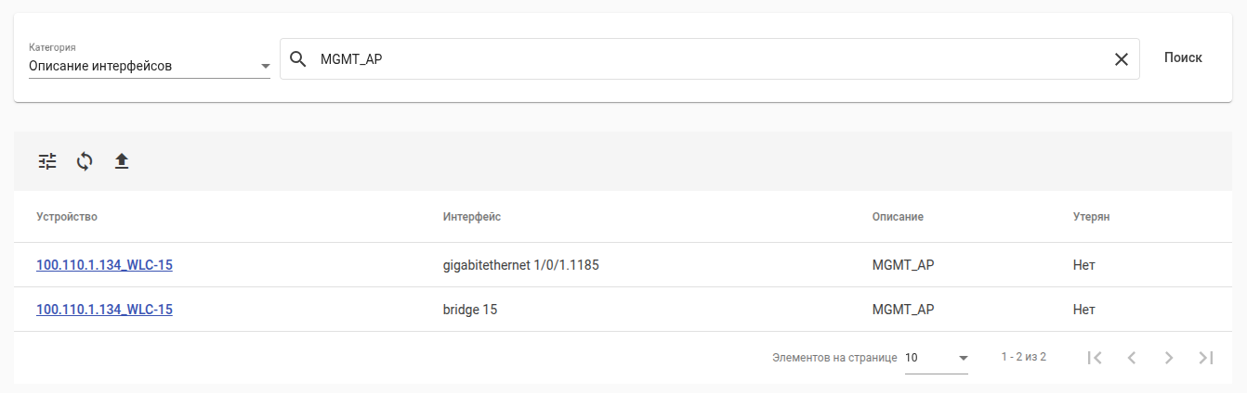This screenshot has width=1247, height=393.
Task: Go to the first results page
Action: tap(1095, 358)
